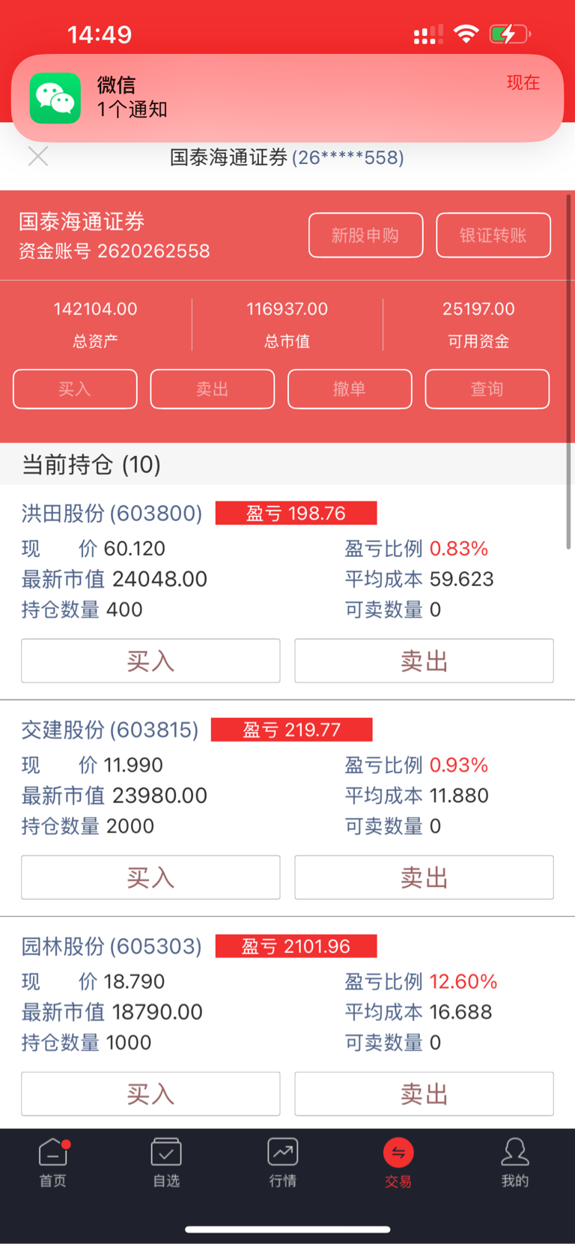Tap the red 买入 button under total assets

coord(75,389)
